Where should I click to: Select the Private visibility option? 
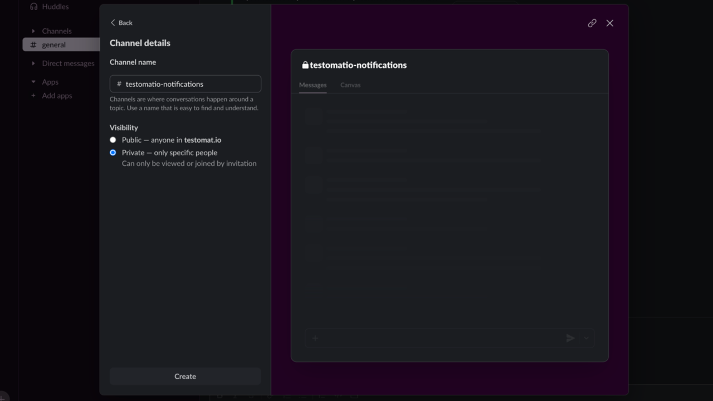pyautogui.click(x=113, y=153)
